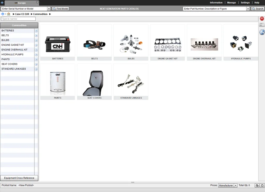This screenshot has height=192, width=265.
Task: Click the Total Qty: 0 text
Action: (x=244, y=185)
